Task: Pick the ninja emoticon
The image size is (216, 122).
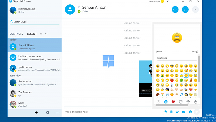Action: [x=186, y=94]
